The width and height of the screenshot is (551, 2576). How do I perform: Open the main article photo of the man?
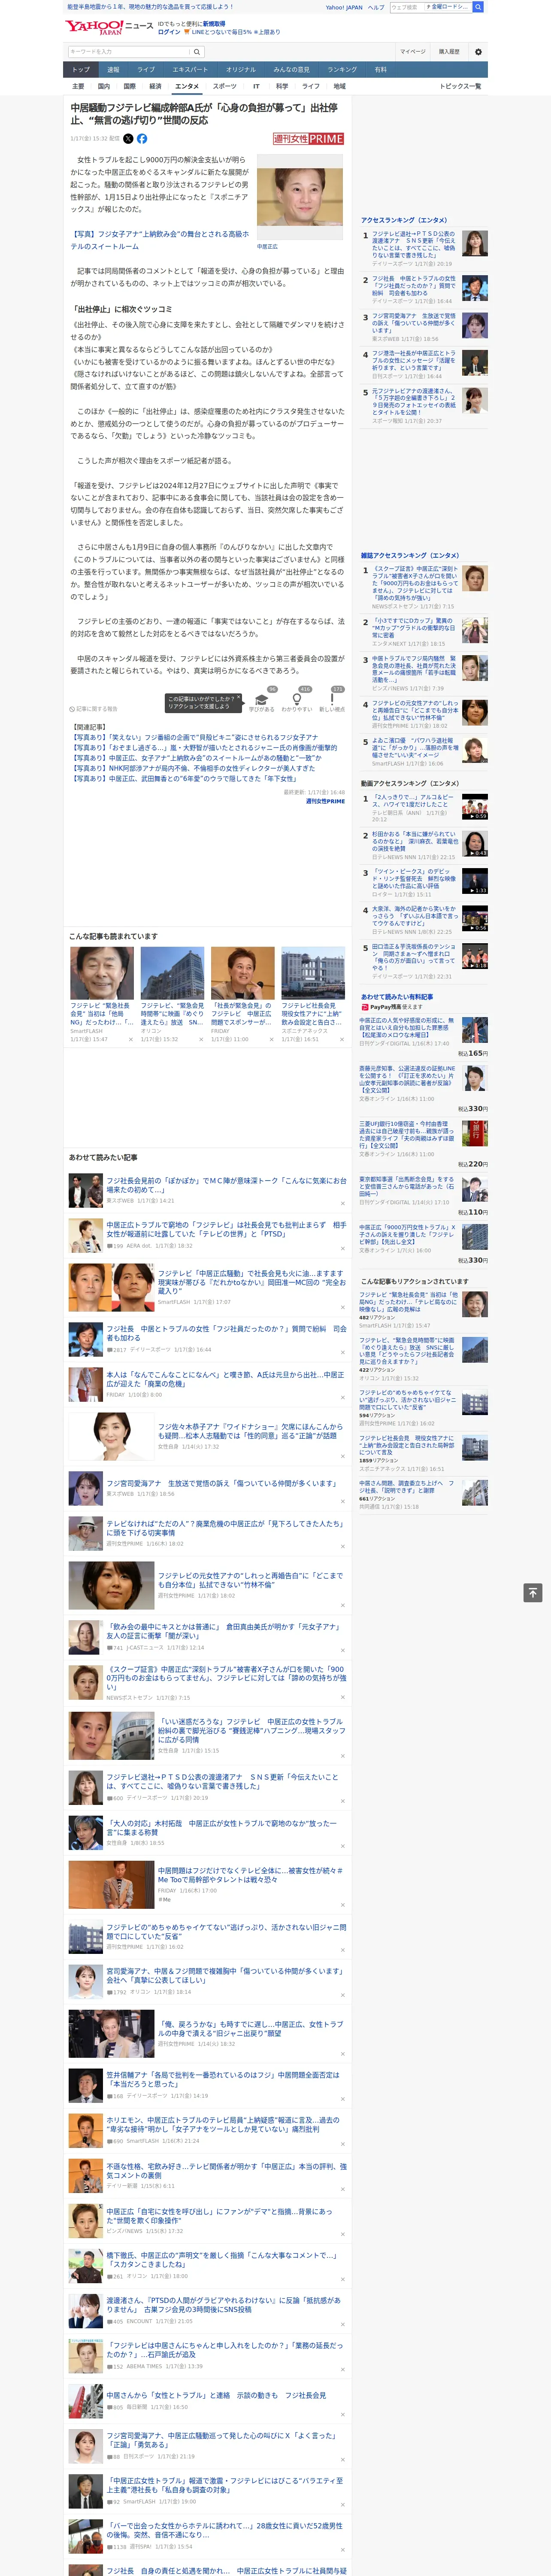(x=300, y=197)
